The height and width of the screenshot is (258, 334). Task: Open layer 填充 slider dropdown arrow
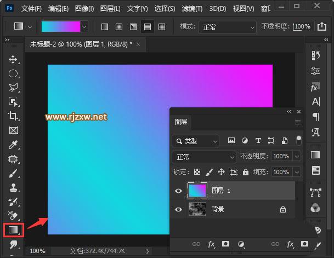point(297,172)
